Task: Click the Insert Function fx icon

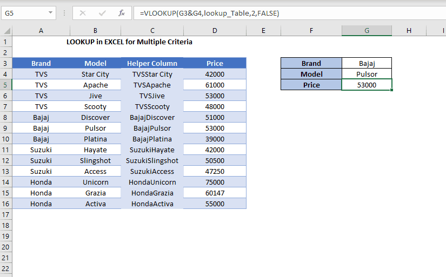Action: [122, 13]
